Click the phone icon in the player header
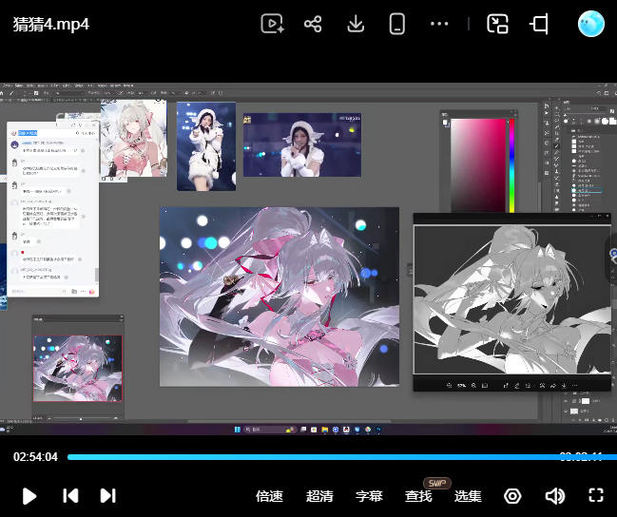 coord(397,24)
